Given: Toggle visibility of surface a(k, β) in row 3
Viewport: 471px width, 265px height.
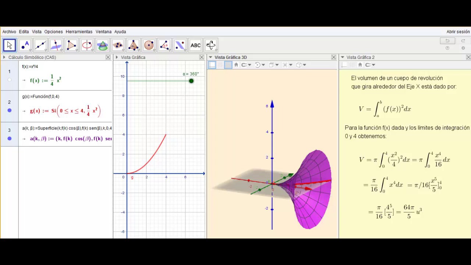Looking at the screenshot, I should coord(10,138).
